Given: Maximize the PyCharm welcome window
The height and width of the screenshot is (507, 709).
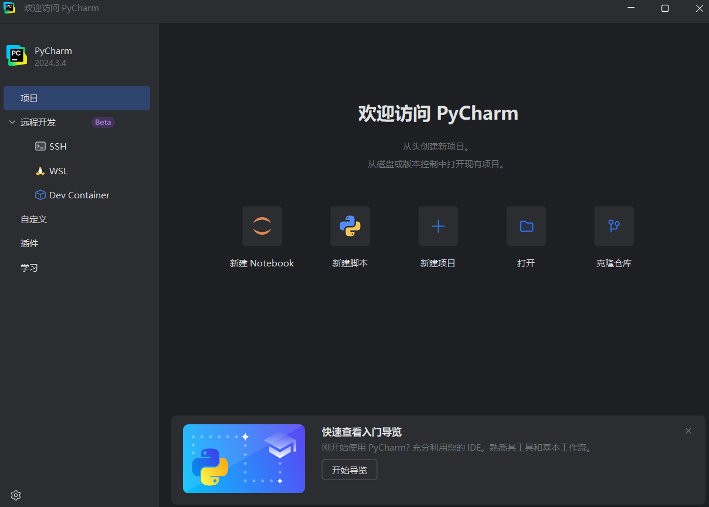Looking at the screenshot, I should [x=665, y=8].
